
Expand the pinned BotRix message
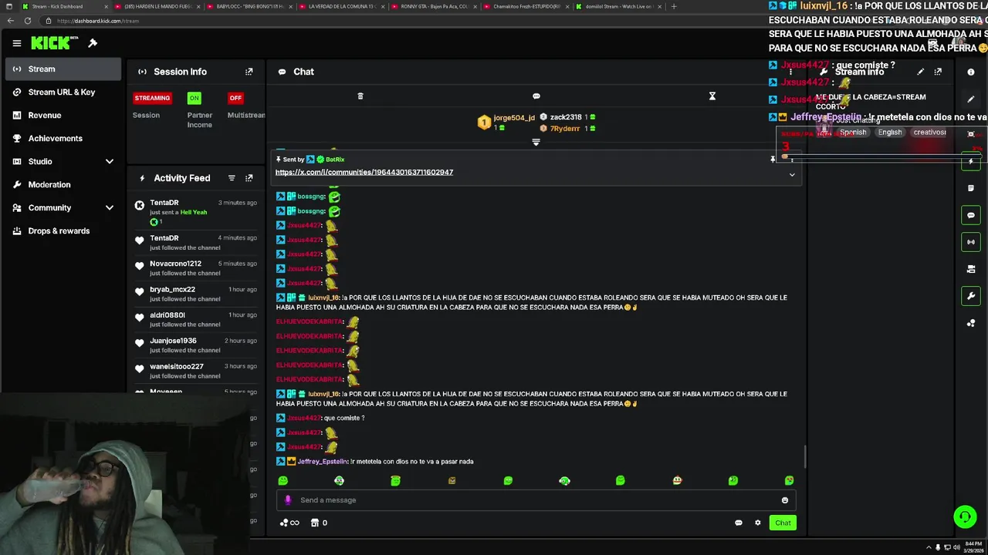click(x=791, y=175)
